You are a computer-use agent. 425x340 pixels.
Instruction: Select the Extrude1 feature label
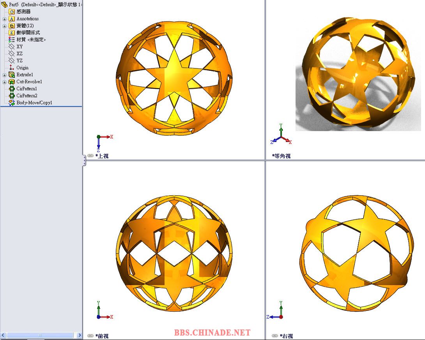(x=25, y=75)
